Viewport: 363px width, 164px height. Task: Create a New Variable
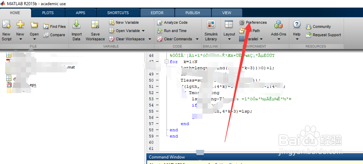(x=124, y=22)
